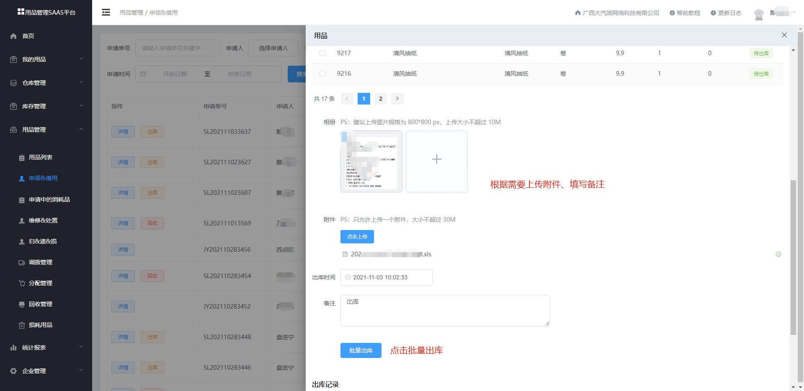
Task: Click the plus box to add photo
Action: click(x=437, y=161)
